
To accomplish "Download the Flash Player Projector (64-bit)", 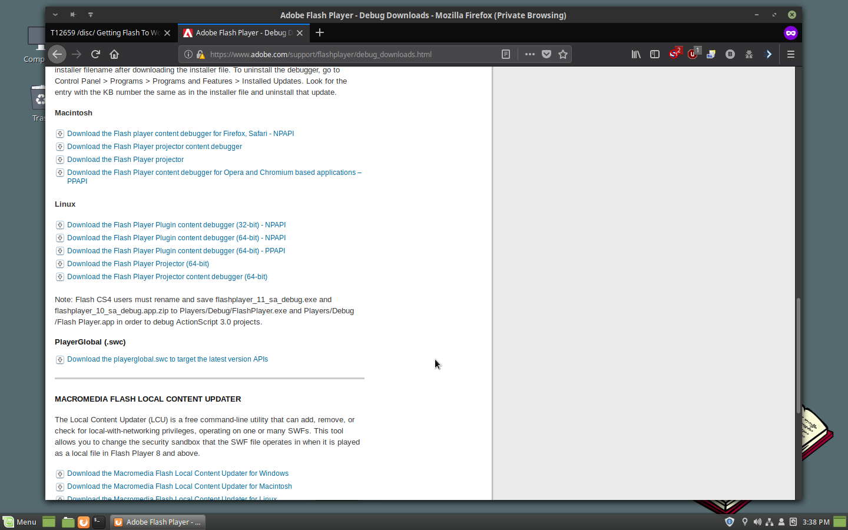I will 138,264.
